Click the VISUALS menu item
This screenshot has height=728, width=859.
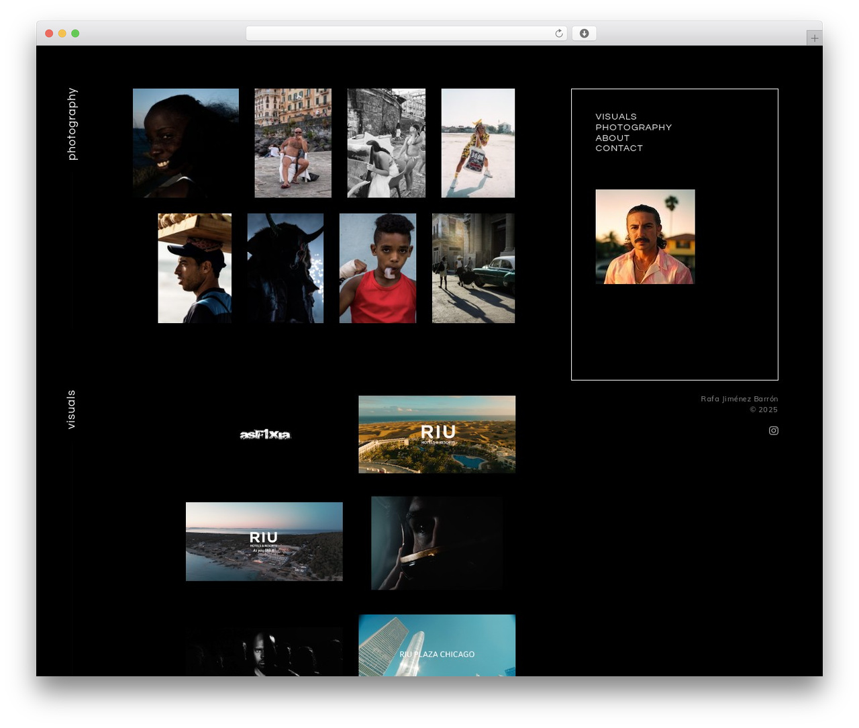(616, 116)
